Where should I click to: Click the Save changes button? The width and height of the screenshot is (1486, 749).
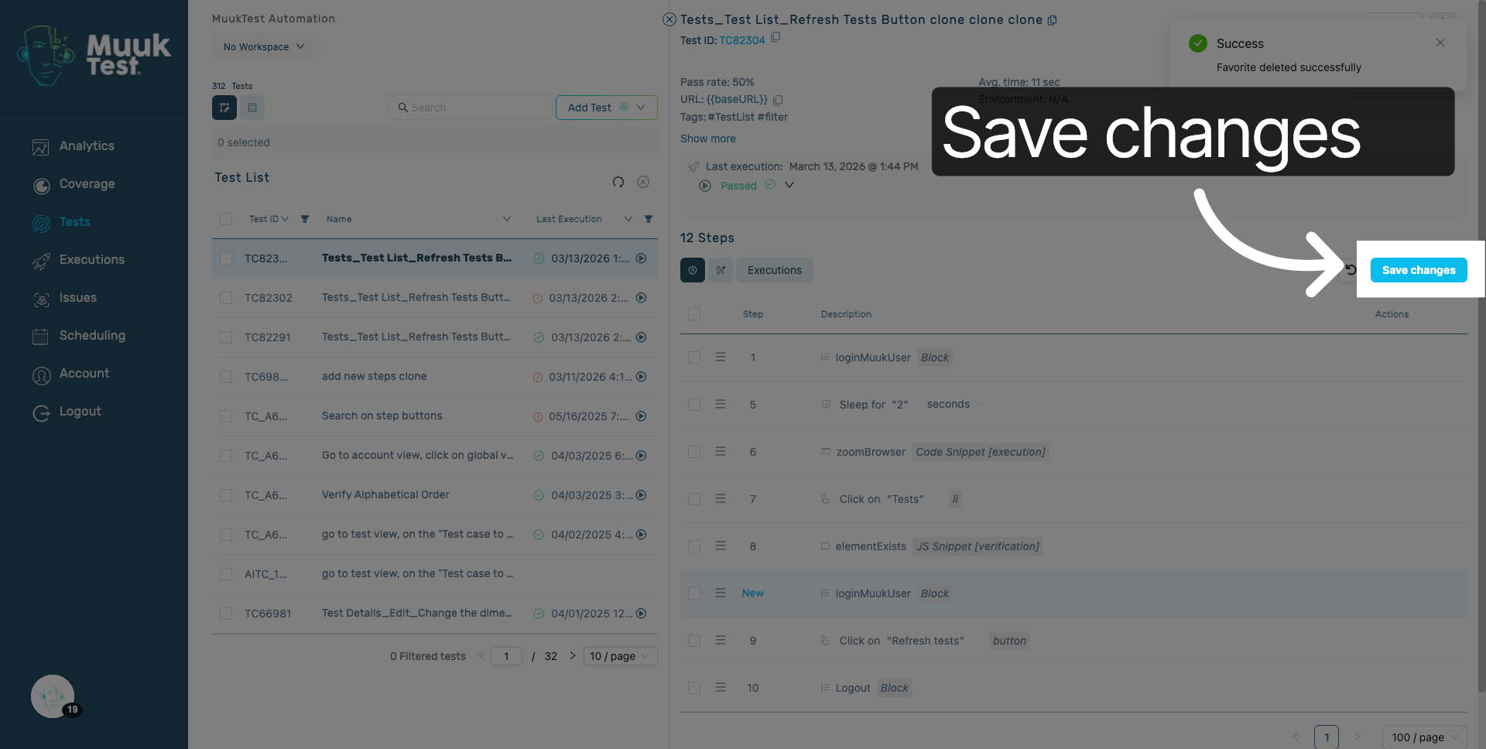click(1419, 270)
